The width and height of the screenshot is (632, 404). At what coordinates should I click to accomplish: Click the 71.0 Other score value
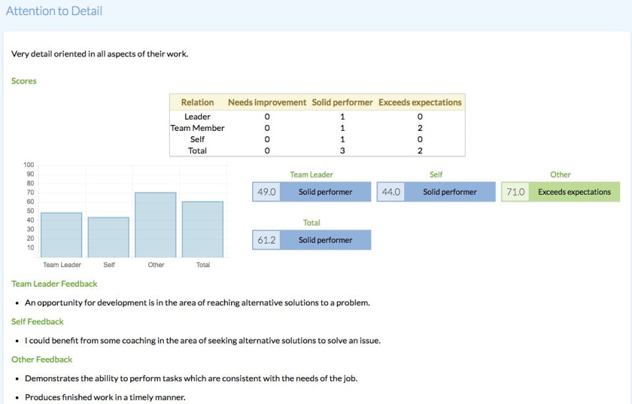[515, 191]
